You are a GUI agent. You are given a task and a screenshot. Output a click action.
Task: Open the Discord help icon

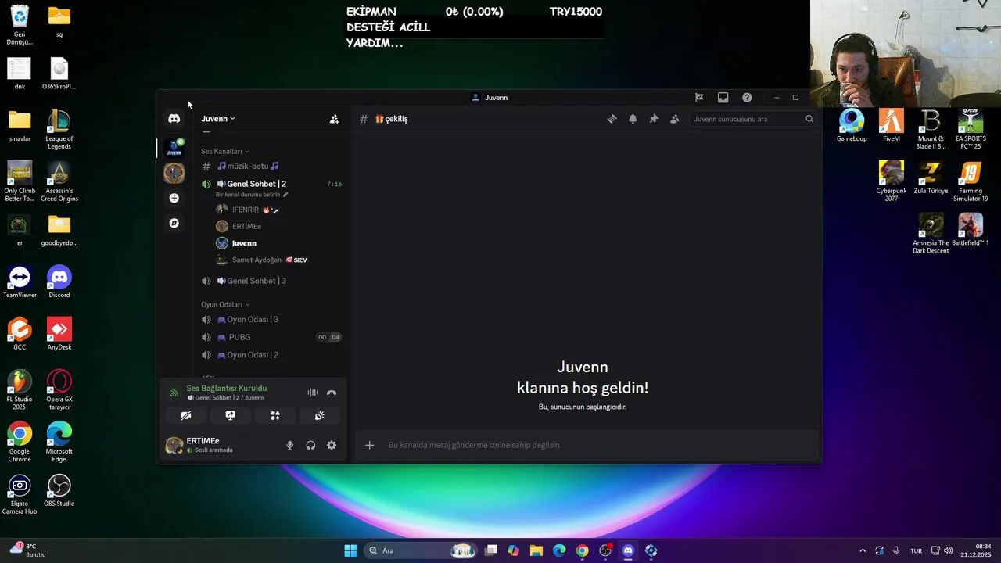[x=747, y=98]
